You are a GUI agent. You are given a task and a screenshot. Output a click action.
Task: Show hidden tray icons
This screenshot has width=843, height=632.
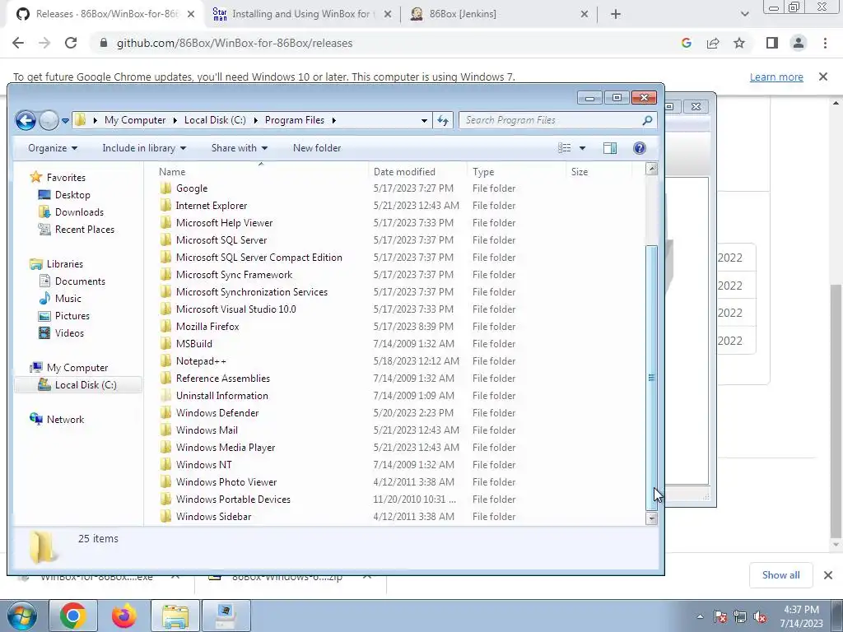click(700, 616)
